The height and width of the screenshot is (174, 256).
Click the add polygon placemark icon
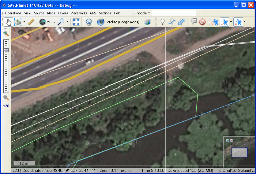click(182, 22)
